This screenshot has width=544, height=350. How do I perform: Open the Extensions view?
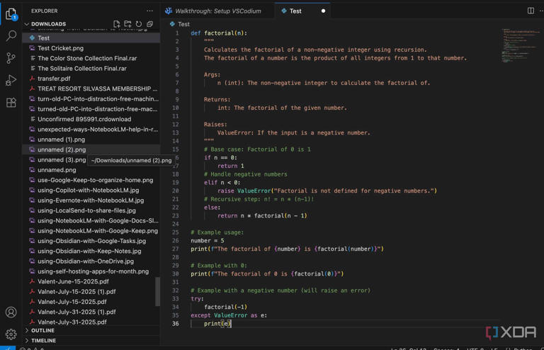point(11,103)
